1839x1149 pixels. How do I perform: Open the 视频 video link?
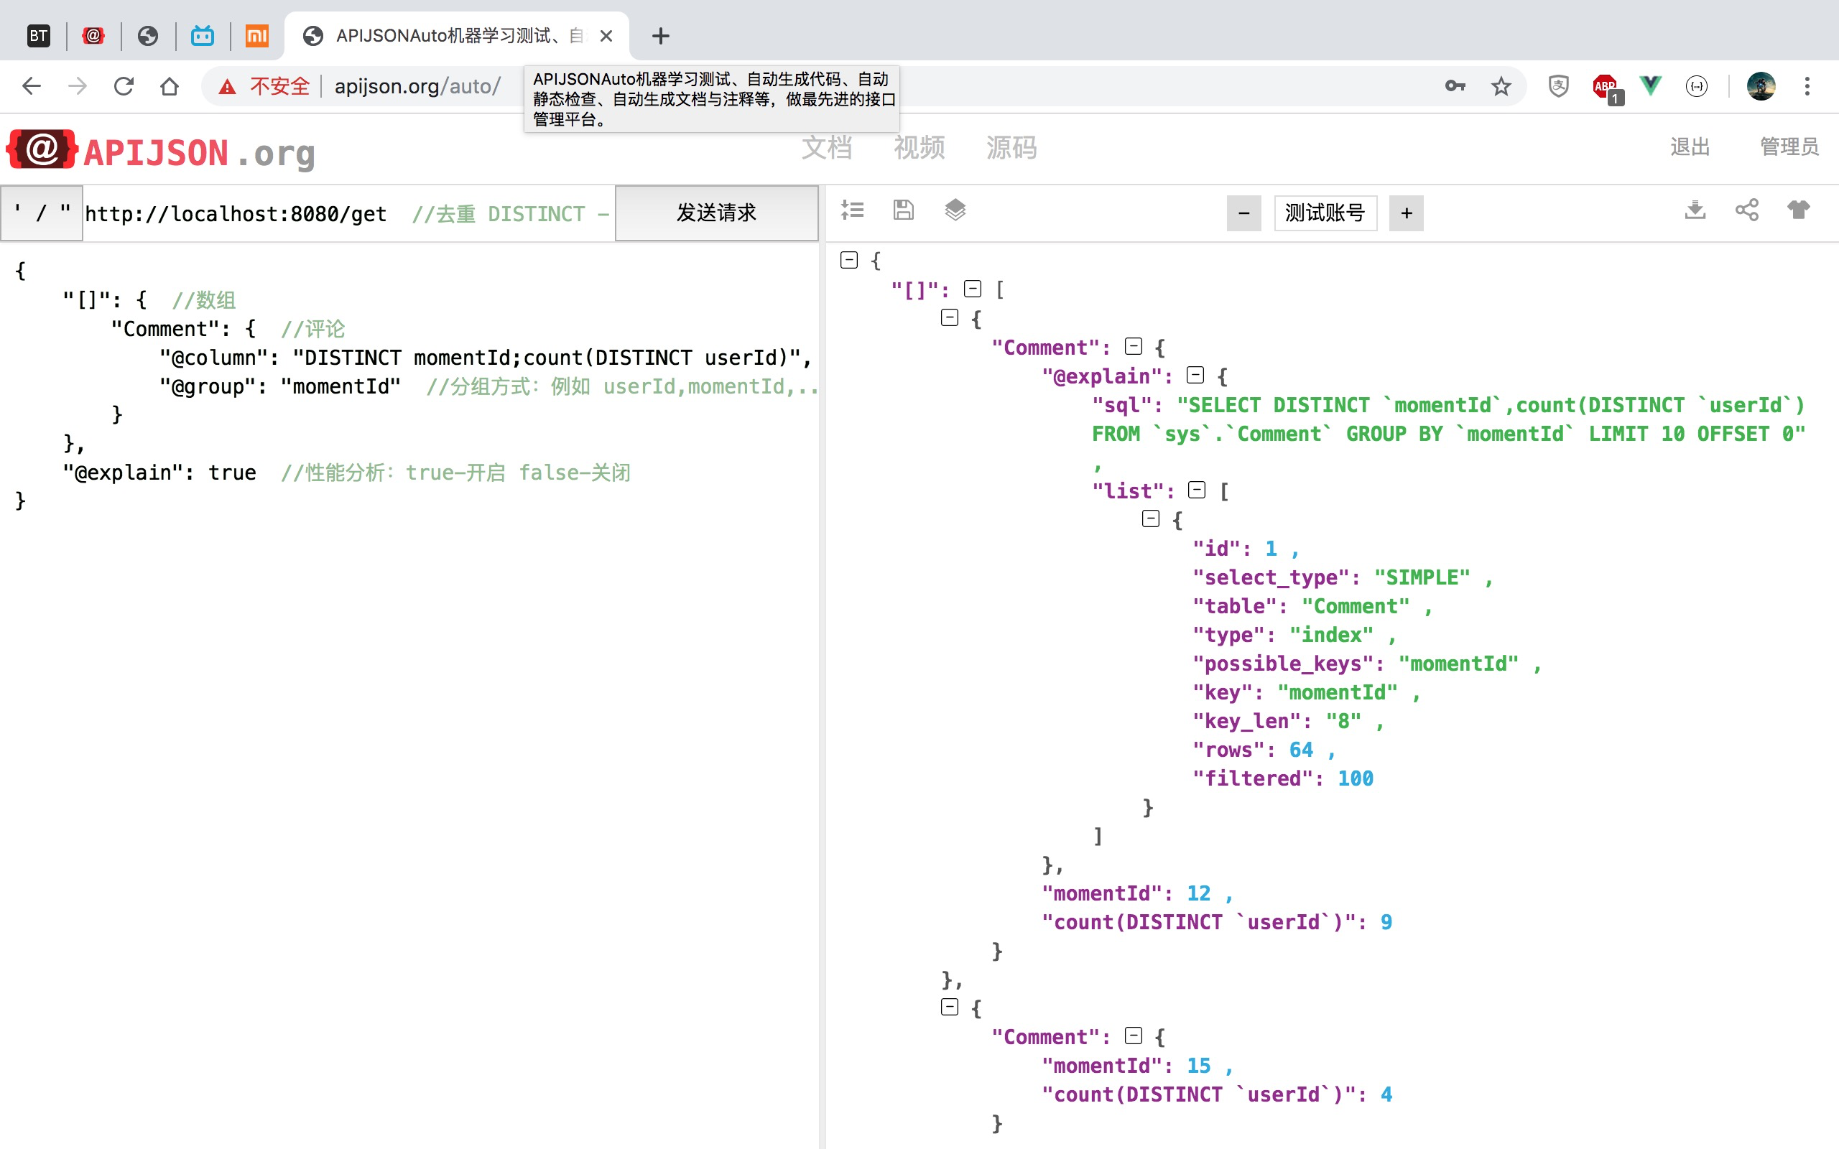pos(919,146)
